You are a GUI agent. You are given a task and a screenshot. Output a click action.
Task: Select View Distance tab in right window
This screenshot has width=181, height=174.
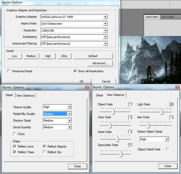[115, 95]
